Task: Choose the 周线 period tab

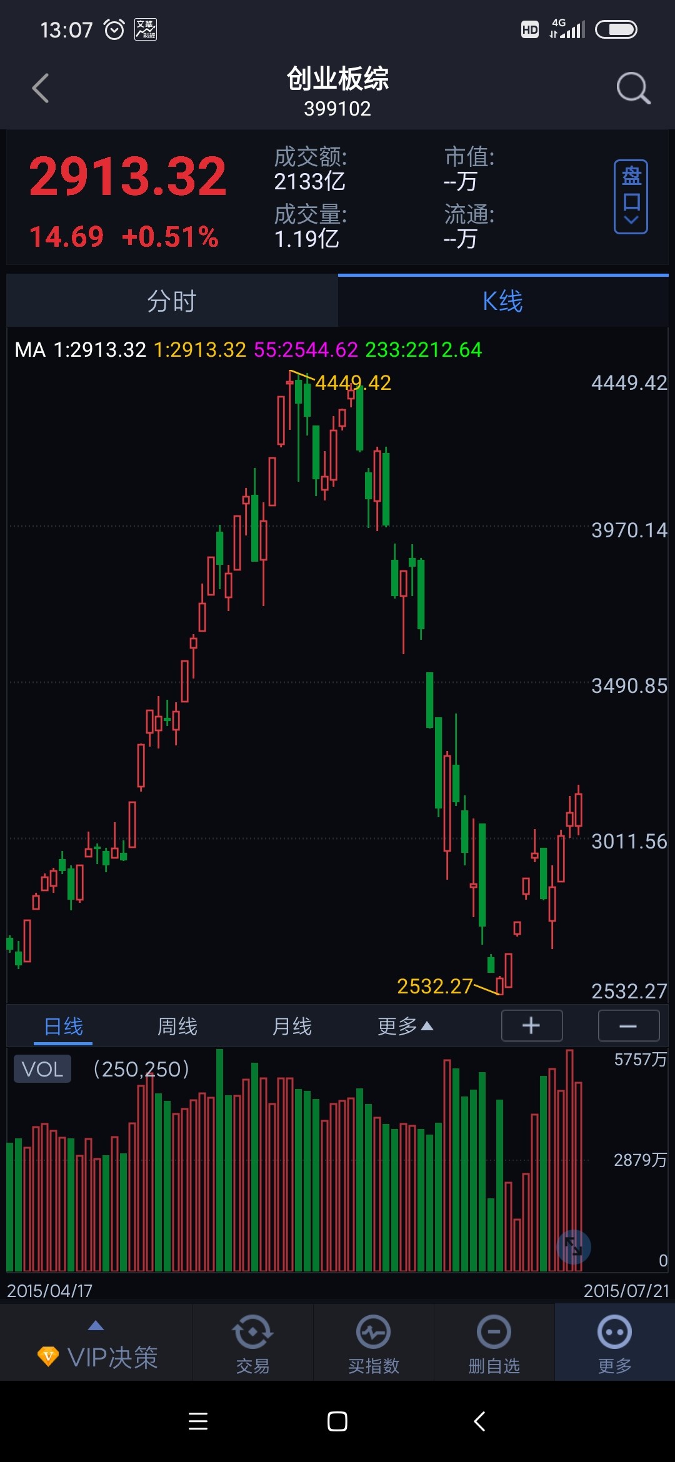Action: [x=177, y=1027]
